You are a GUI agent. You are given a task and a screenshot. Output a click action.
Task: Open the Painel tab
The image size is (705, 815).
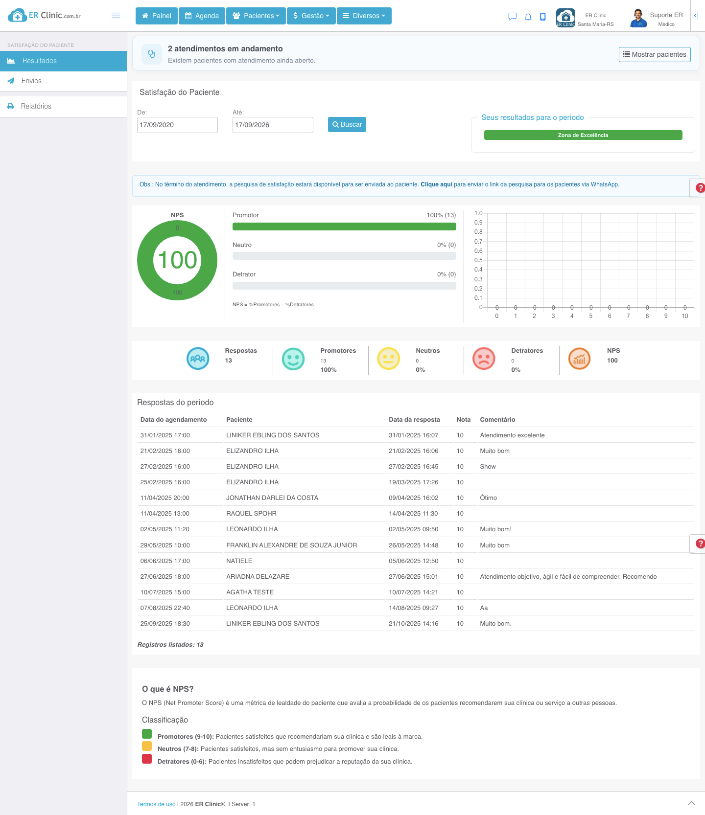click(157, 16)
